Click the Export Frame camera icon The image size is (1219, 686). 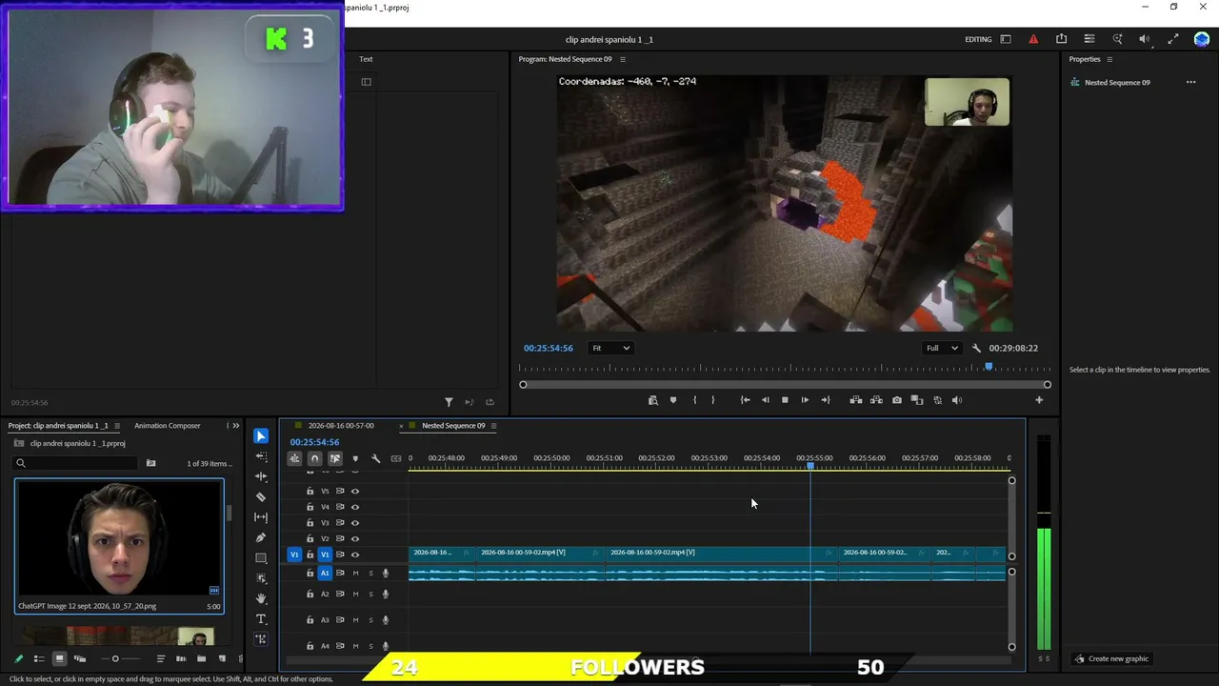coord(896,400)
